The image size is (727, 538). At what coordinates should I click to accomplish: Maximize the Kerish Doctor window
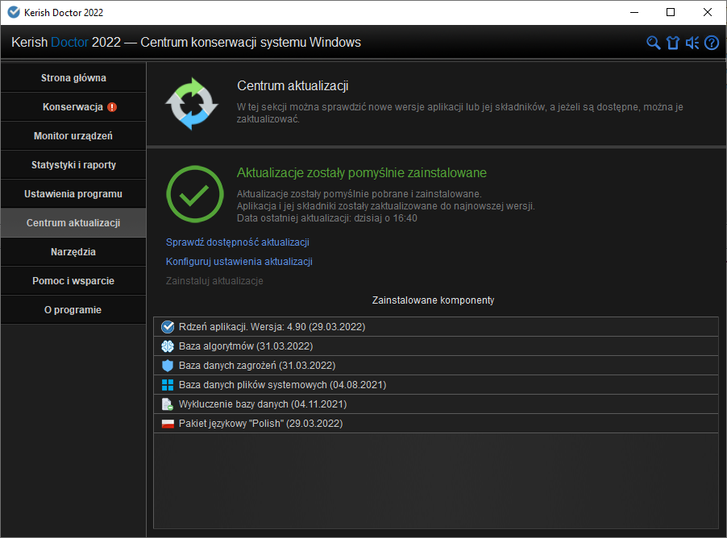click(671, 13)
